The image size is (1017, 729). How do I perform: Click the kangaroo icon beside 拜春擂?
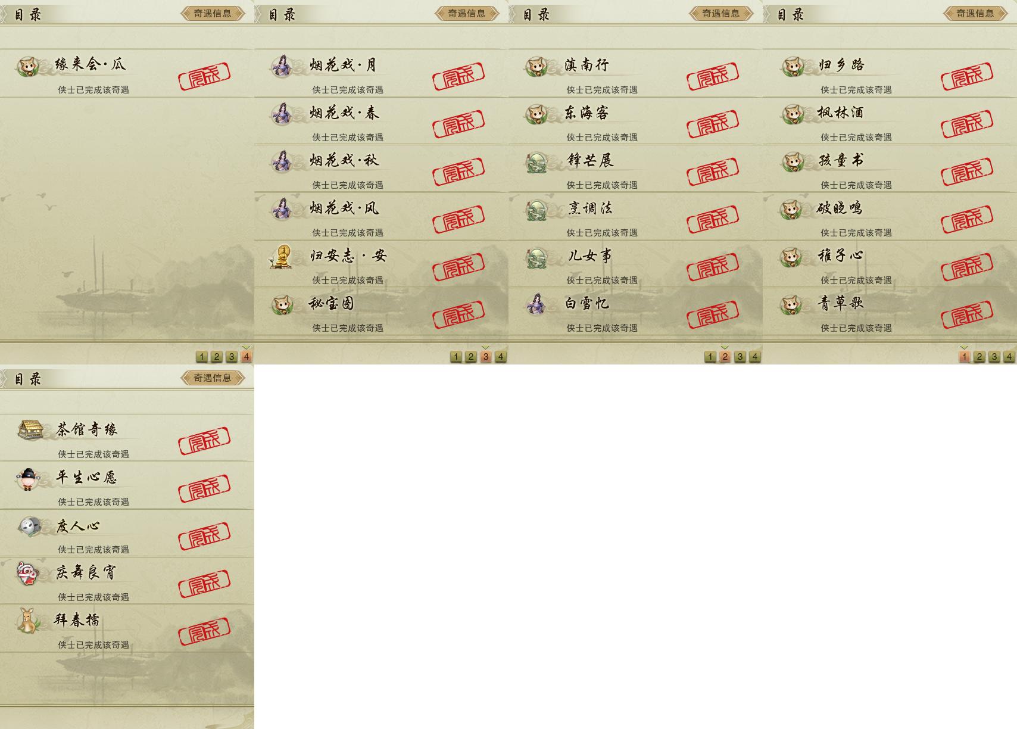(x=27, y=620)
